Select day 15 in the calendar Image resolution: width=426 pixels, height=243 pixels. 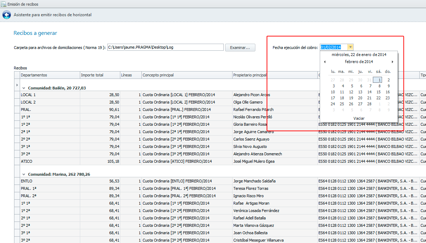click(x=379, y=92)
